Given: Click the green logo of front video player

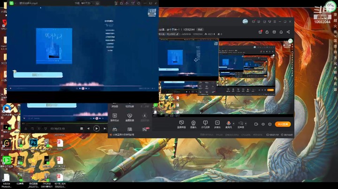Looking at the screenshot, I should tap(11, 3).
